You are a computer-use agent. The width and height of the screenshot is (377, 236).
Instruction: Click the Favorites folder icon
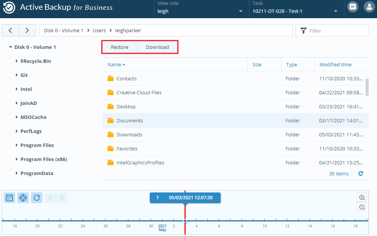[111, 148]
